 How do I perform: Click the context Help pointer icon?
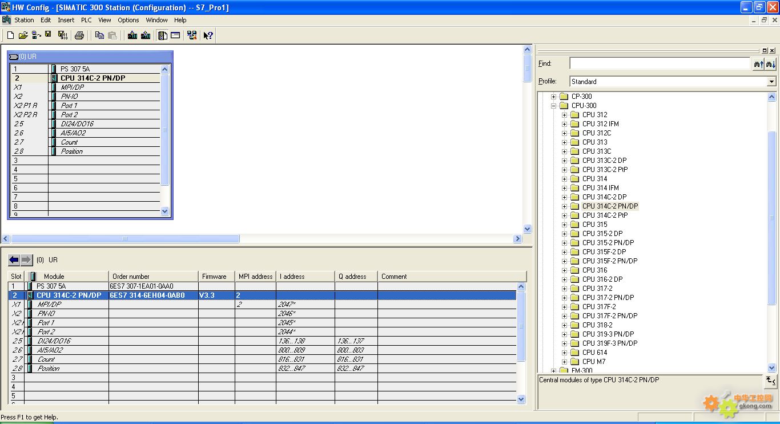click(208, 35)
